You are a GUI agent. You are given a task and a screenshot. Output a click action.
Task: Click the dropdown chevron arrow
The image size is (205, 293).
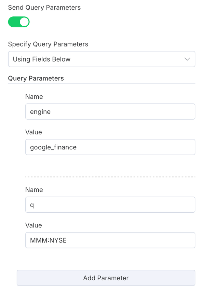point(187,59)
